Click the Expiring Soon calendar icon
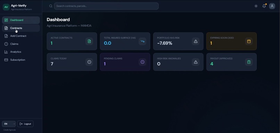Screen dimensions: 280x133 point(249,41)
